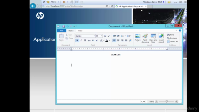199x112 pixels.
Task: Open the line spacing dropdown
Action: [x=129, y=36]
